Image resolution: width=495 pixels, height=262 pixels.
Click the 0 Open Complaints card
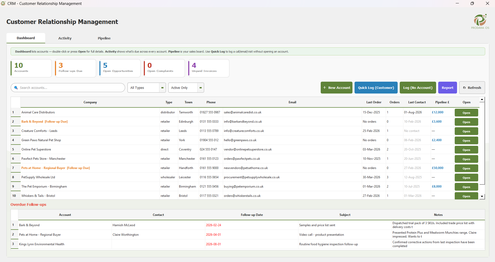coord(164,68)
